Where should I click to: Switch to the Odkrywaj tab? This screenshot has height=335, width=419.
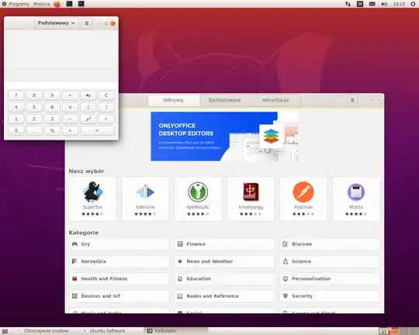[x=174, y=100]
